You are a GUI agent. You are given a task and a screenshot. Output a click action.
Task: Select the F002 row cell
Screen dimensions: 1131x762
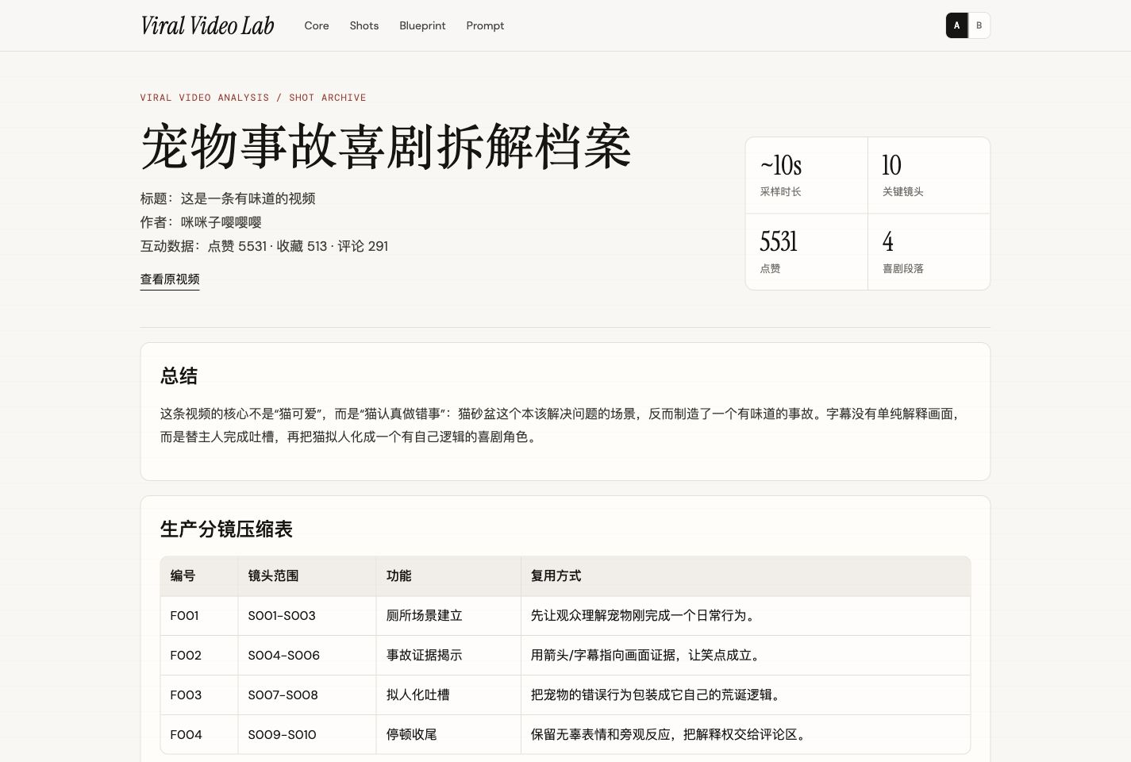click(x=199, y=656)
